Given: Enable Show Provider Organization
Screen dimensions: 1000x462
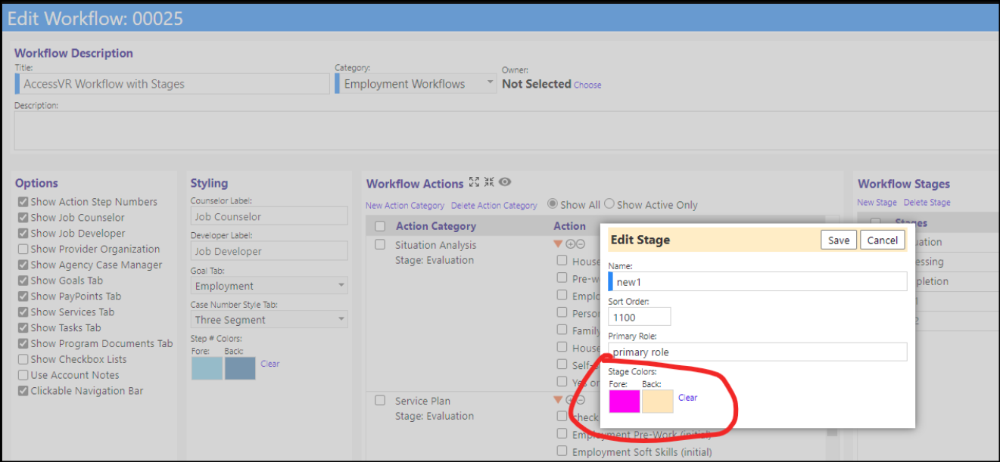Looking at the screenshot, I should (x=23, y=249).
